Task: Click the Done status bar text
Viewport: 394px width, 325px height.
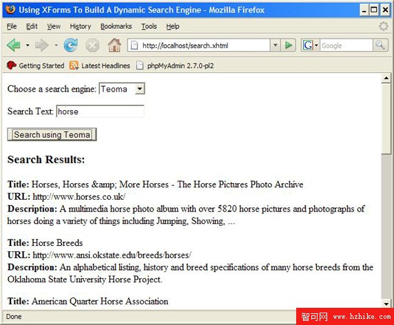Action: (x=14, y=317)
